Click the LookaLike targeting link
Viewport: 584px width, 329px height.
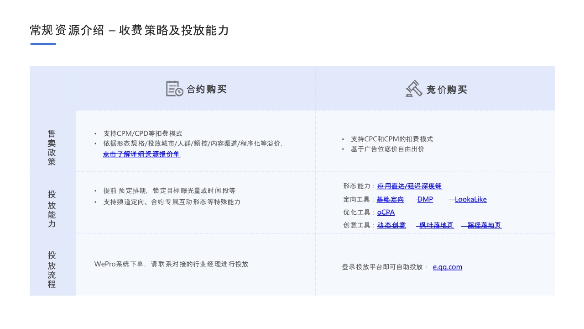pyautogui.click(x=470, y=199)
